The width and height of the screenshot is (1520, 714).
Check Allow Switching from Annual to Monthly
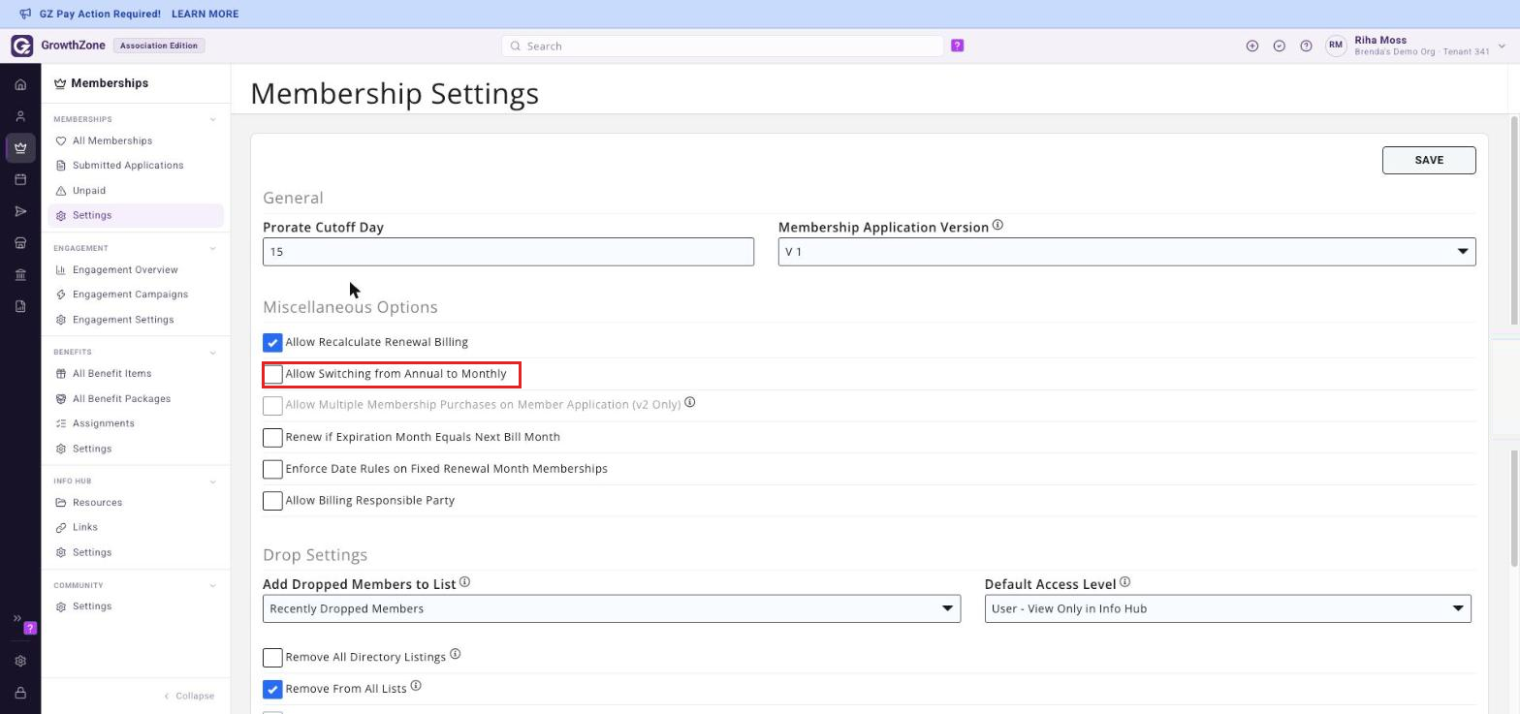pyautogui.click(x=272, y=374)
